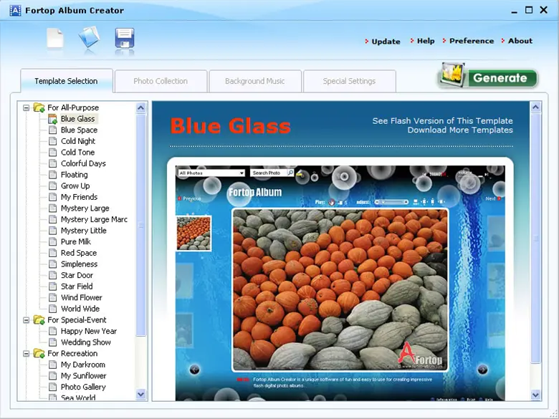This screenshot has height=419, width=559.
Task: Open the Update link
Action: tap(386, 42)
